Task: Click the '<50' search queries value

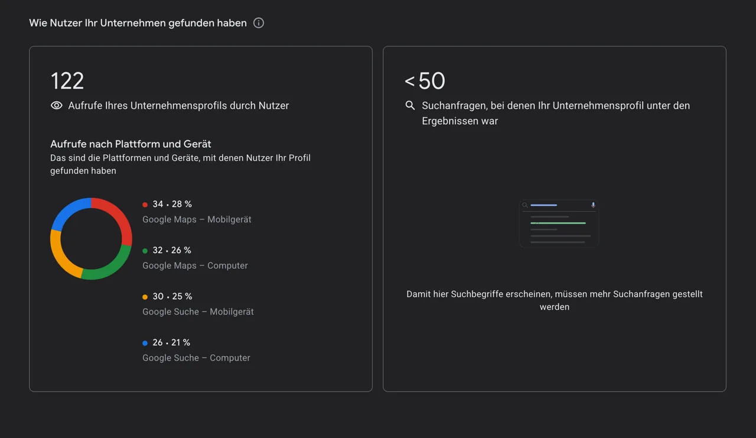Action: coord(425,81)
